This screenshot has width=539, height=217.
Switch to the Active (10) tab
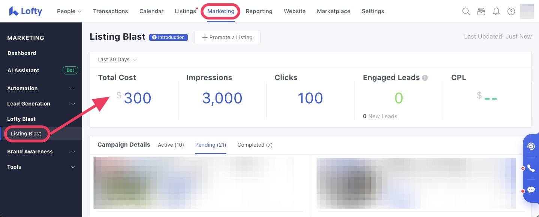(x=171, y=145)
